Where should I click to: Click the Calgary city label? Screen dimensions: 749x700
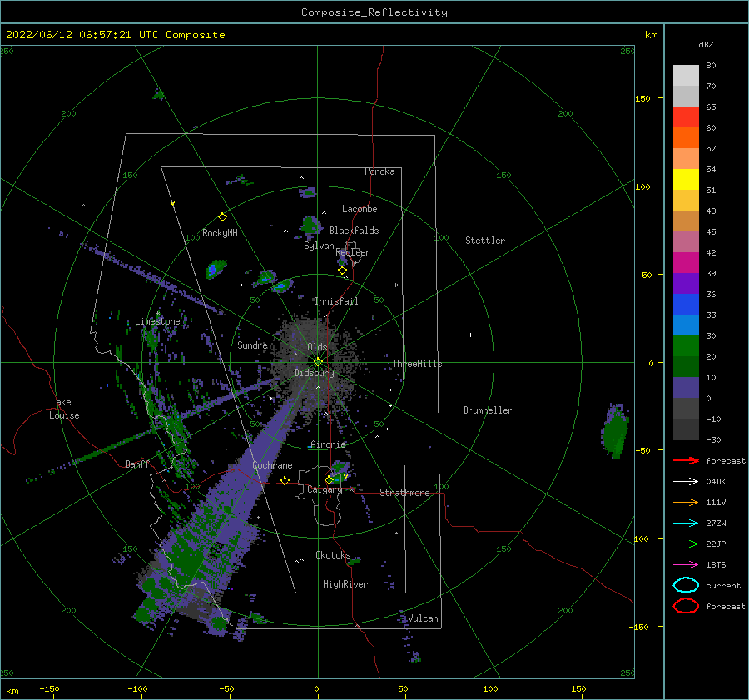tap(325, 489)
